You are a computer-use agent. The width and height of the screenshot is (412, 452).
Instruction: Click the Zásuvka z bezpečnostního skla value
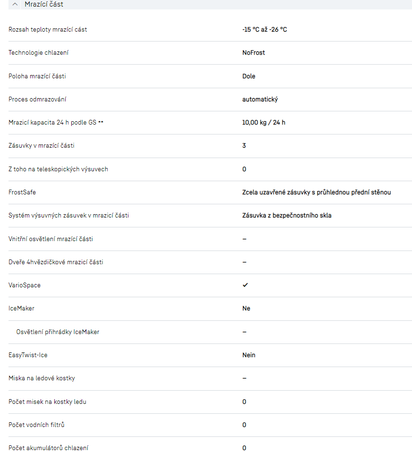[287, 216]
